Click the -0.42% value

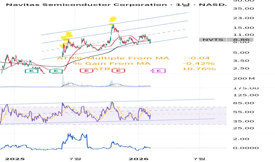[x=199, y=63]
